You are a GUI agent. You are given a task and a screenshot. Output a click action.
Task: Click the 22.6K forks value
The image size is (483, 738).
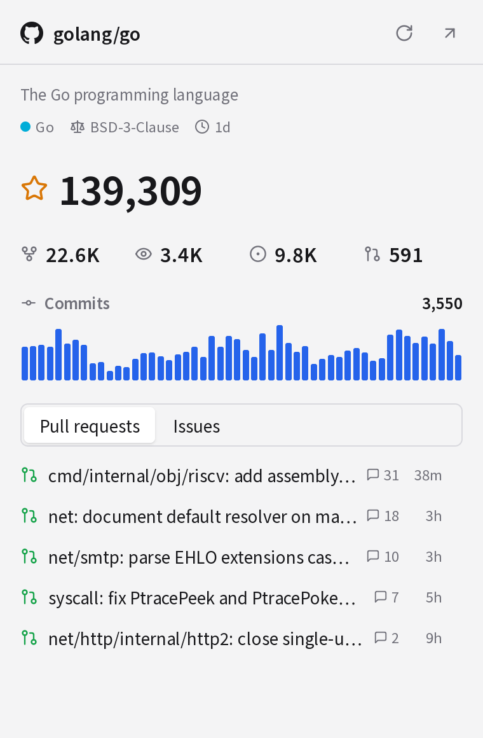tap(73, 255)
